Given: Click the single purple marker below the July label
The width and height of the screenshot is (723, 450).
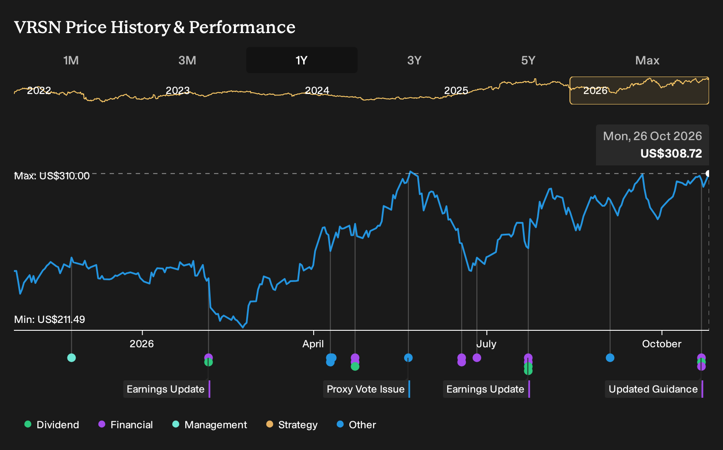Looking at the screenshot, I should point(477,358).
